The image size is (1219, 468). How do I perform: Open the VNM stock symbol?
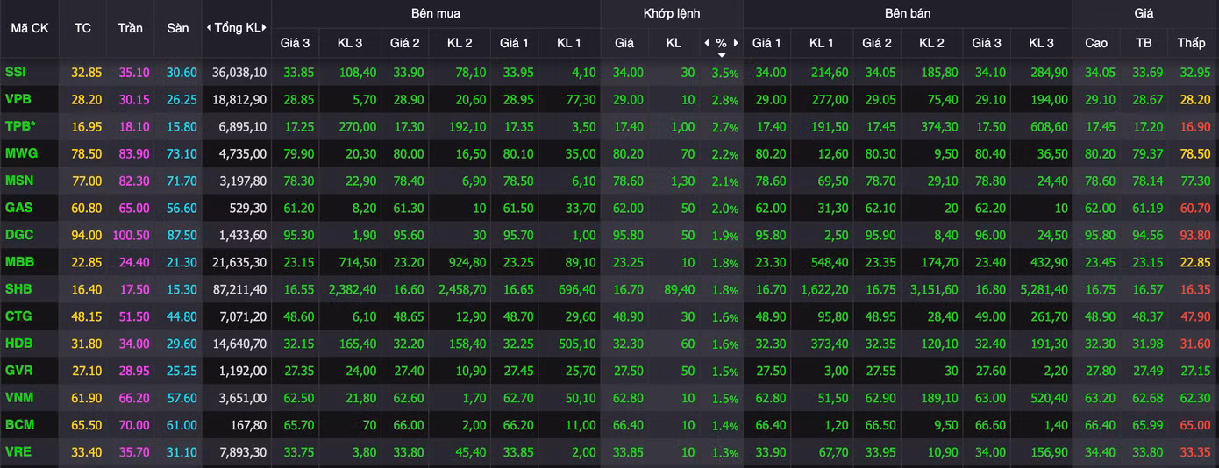(19, 398)
